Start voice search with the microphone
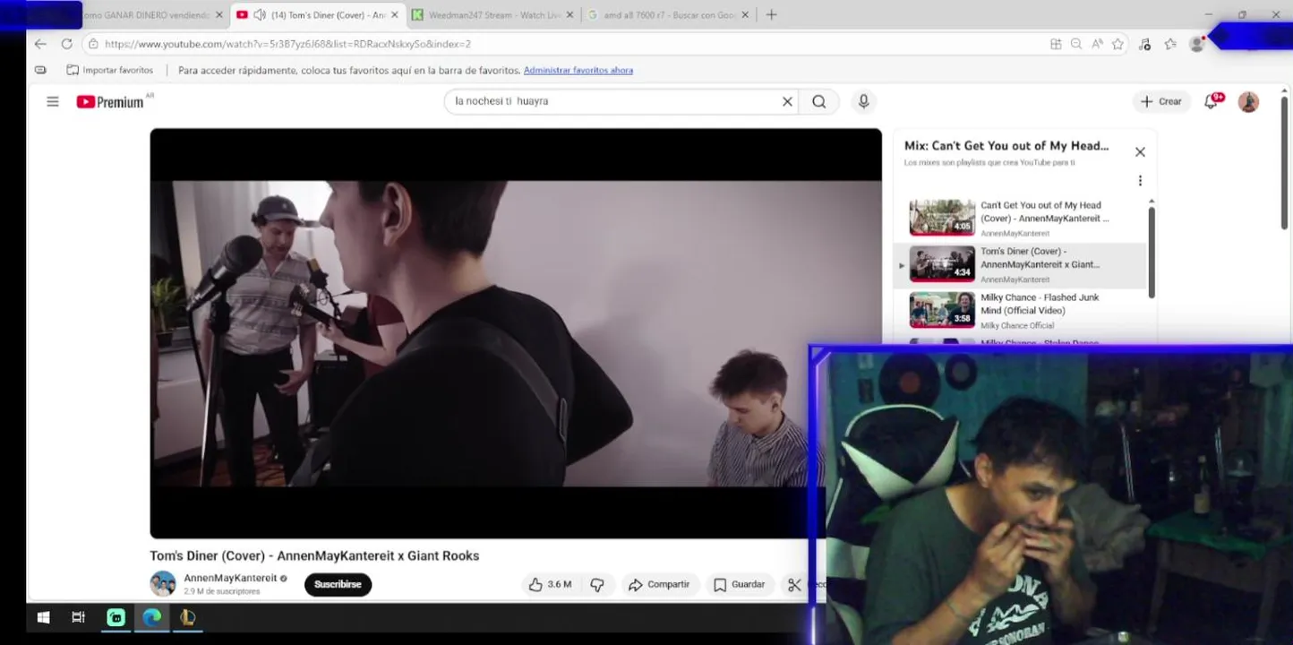Screen dimensions: 1293x645 [x=863, y=102]
